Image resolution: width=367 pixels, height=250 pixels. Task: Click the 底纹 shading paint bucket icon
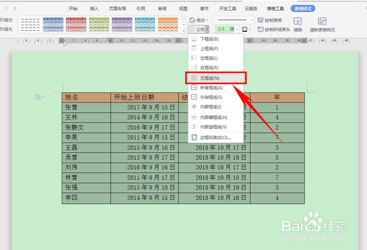192,20
